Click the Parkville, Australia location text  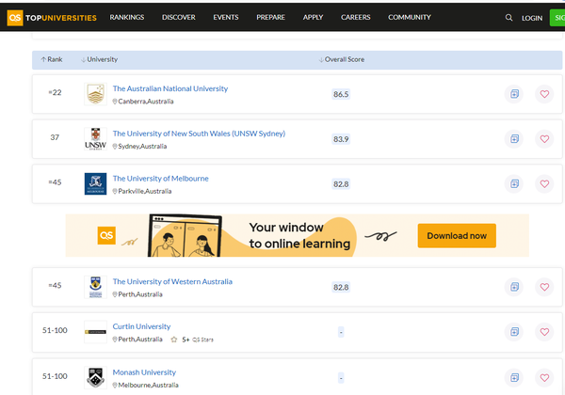click(x=144, y=191)
